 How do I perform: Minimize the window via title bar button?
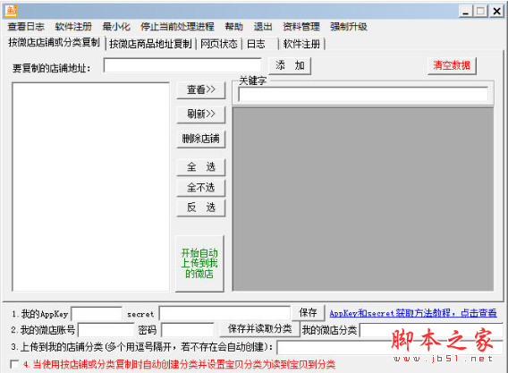[466, 12]
